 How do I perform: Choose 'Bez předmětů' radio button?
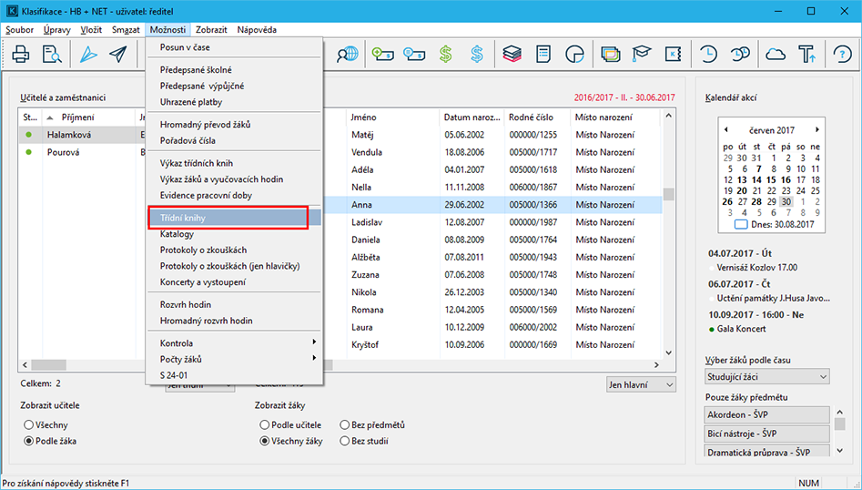click(344, 424)
